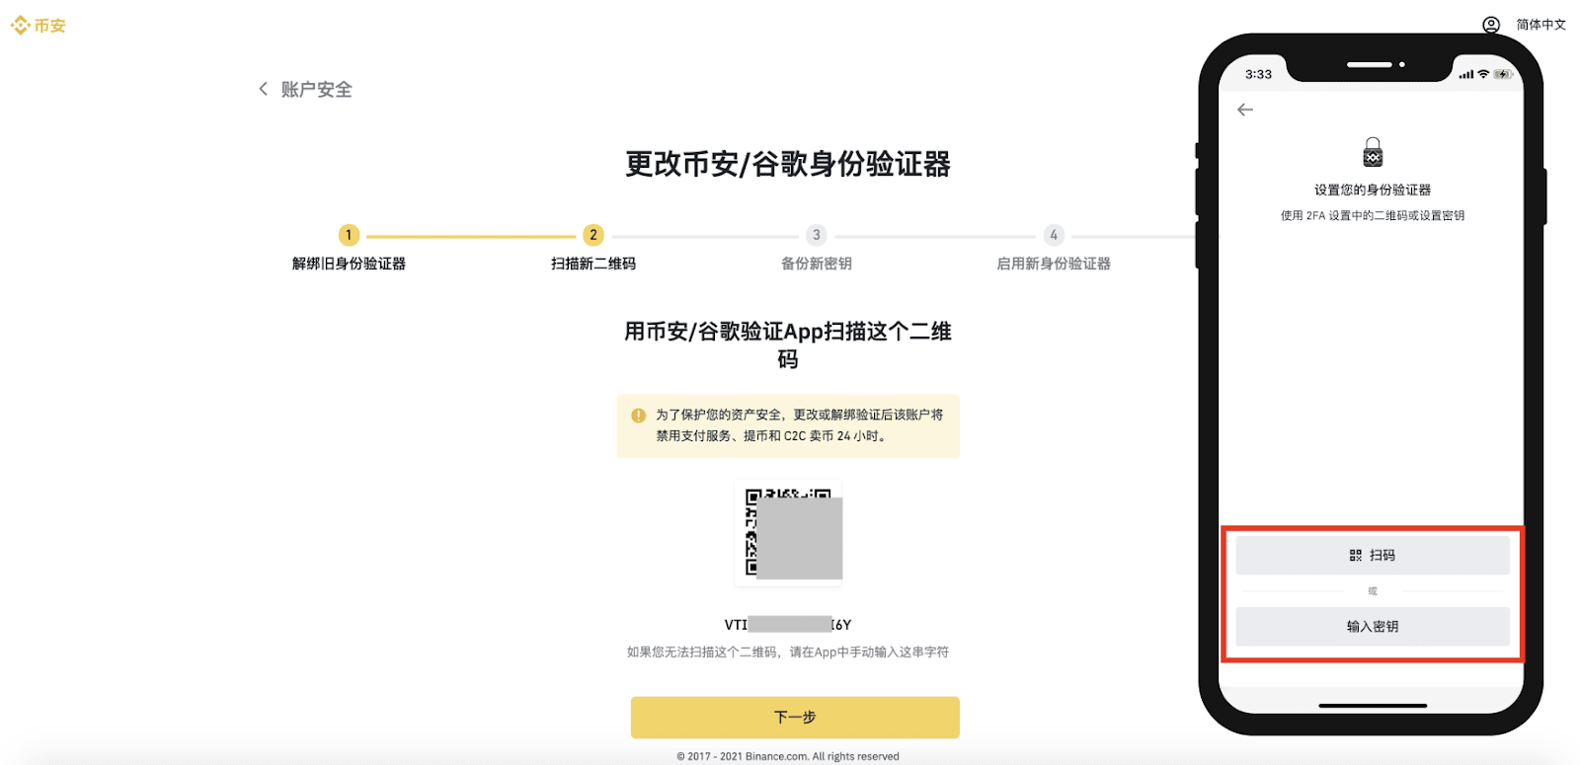Tap the cellular signal bars on phone
The height and width of the screenshot is (765, 1580).
(1466, 74)
